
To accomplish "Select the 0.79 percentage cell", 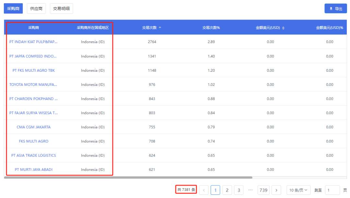I will click(211, 127).
